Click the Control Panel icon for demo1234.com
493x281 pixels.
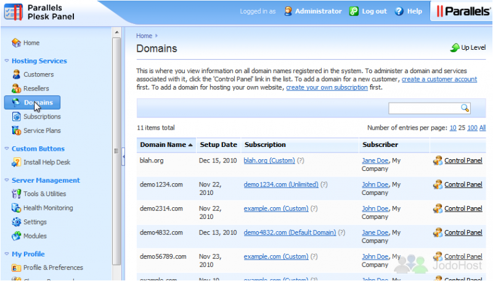click(x=438, y=184)
